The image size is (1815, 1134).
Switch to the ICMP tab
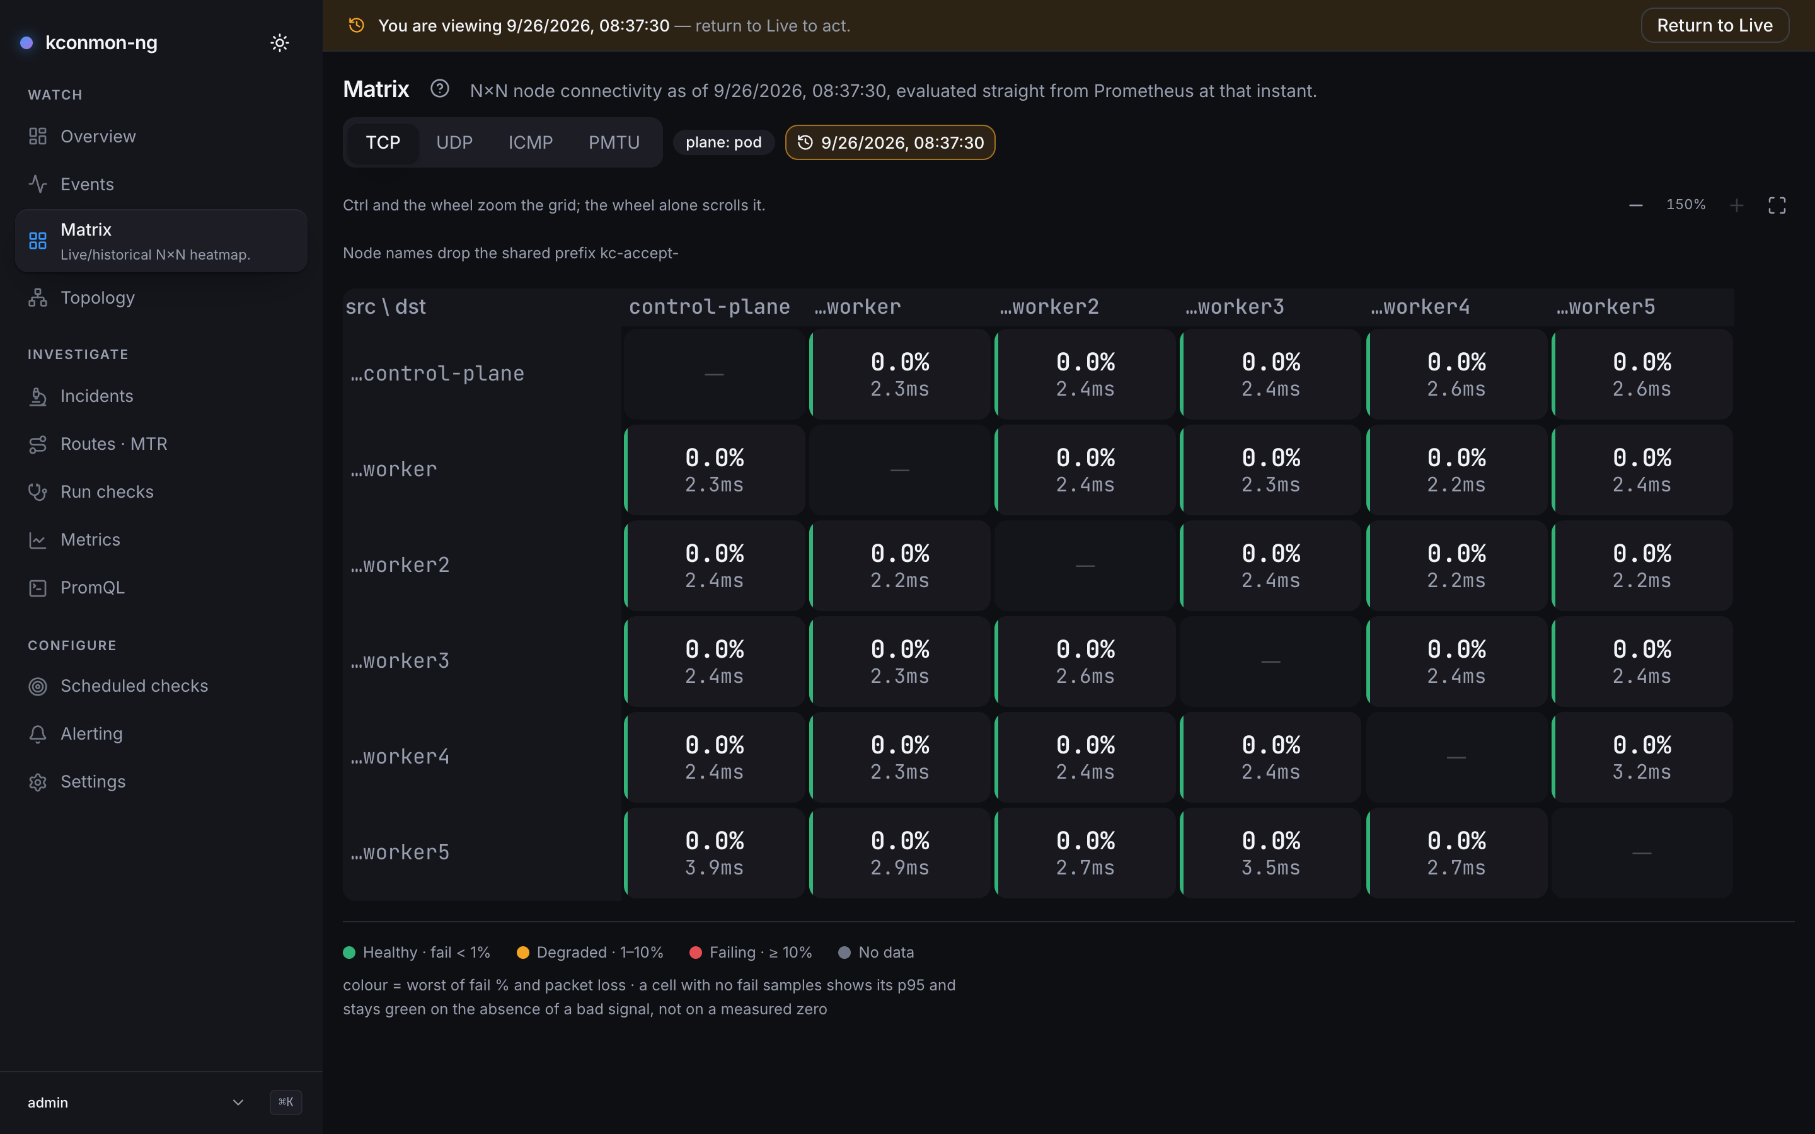point(530,142)
